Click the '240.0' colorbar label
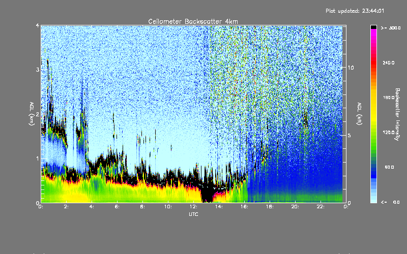Viewport: 407px width, 254px height. (x=389, y=62)
